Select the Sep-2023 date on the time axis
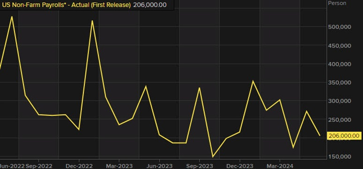363x169 pixels. coord(200,166)
